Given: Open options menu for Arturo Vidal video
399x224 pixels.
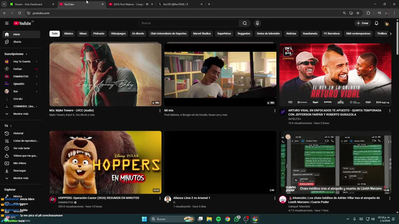Looking at the screenshot, I should point(390,111).
